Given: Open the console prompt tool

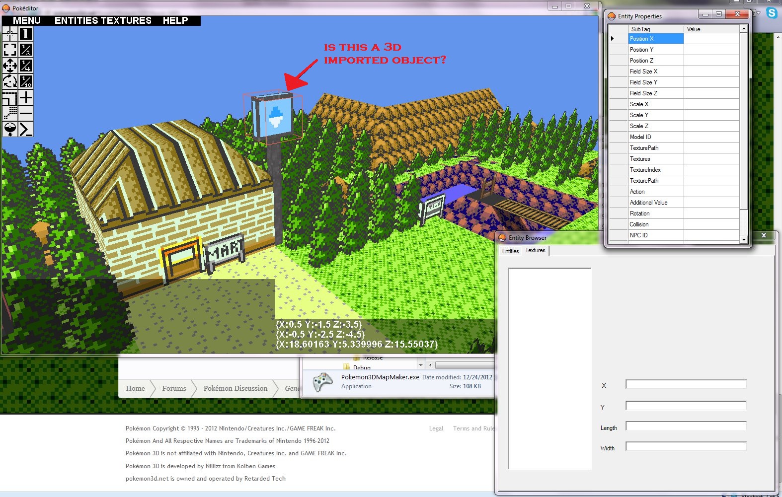Looking at the screenshot, I should coord(26,129).
